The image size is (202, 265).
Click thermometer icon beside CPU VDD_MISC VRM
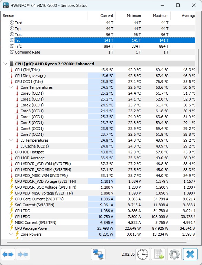[x=12, y=176]
